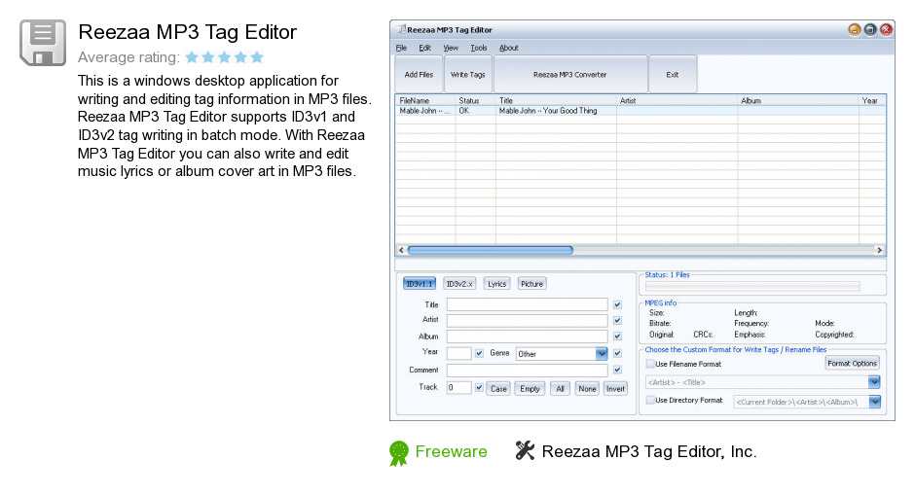Click the file list horizontal scrollbar thumb
The image size is (915, 496).
[491, 250]
